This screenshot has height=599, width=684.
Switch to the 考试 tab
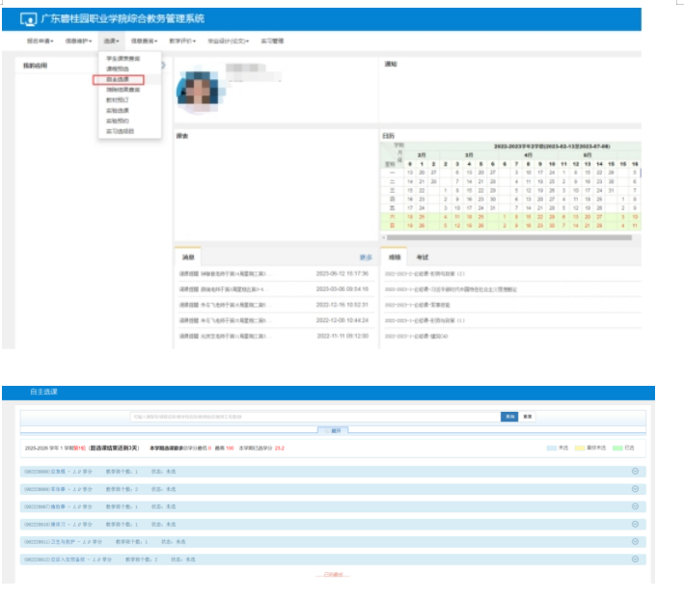(x=423, y=258)
